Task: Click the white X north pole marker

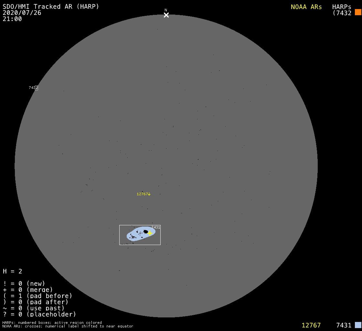Action: click(x=166, y=15)
